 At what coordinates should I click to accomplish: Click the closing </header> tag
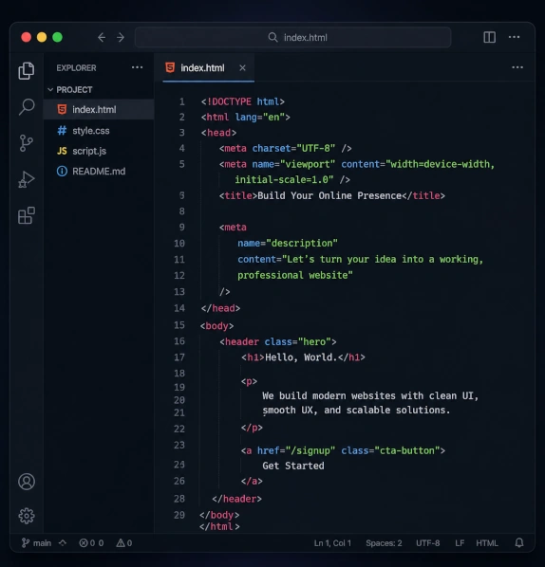tap(236, 499)
